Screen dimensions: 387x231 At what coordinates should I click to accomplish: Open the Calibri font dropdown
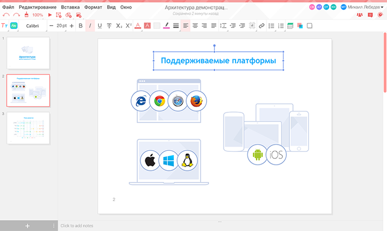pyautogui.click(x=32, y=26)
